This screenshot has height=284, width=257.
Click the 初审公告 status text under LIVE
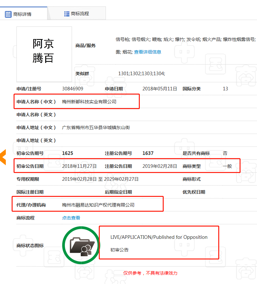pos(119,250)
